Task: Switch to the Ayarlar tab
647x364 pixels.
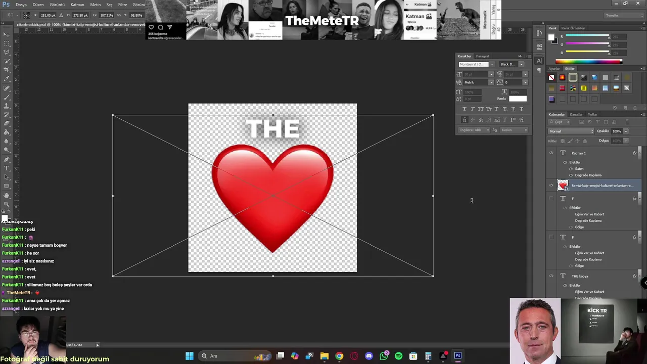Action: [x=554, y=69]
